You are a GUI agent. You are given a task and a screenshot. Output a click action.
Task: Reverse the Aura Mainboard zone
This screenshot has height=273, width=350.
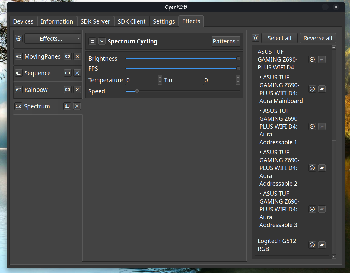point(322,89)
